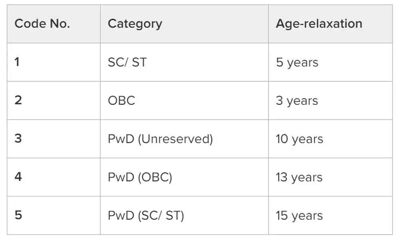Select the 'Category' column header
Screen dimensions: 399x239
tap(135, 24)
